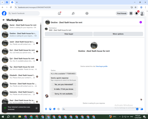Screen dimensions: 148x119
Task: Click Destine's avatar beside the message
Action: coord(47,96)
